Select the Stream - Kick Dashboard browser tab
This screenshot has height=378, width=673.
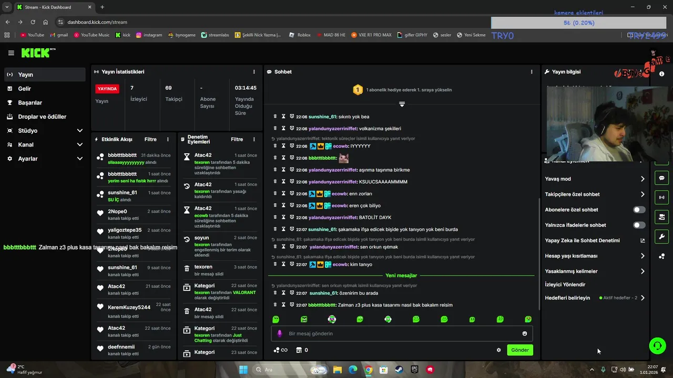(x=54, y=7)
